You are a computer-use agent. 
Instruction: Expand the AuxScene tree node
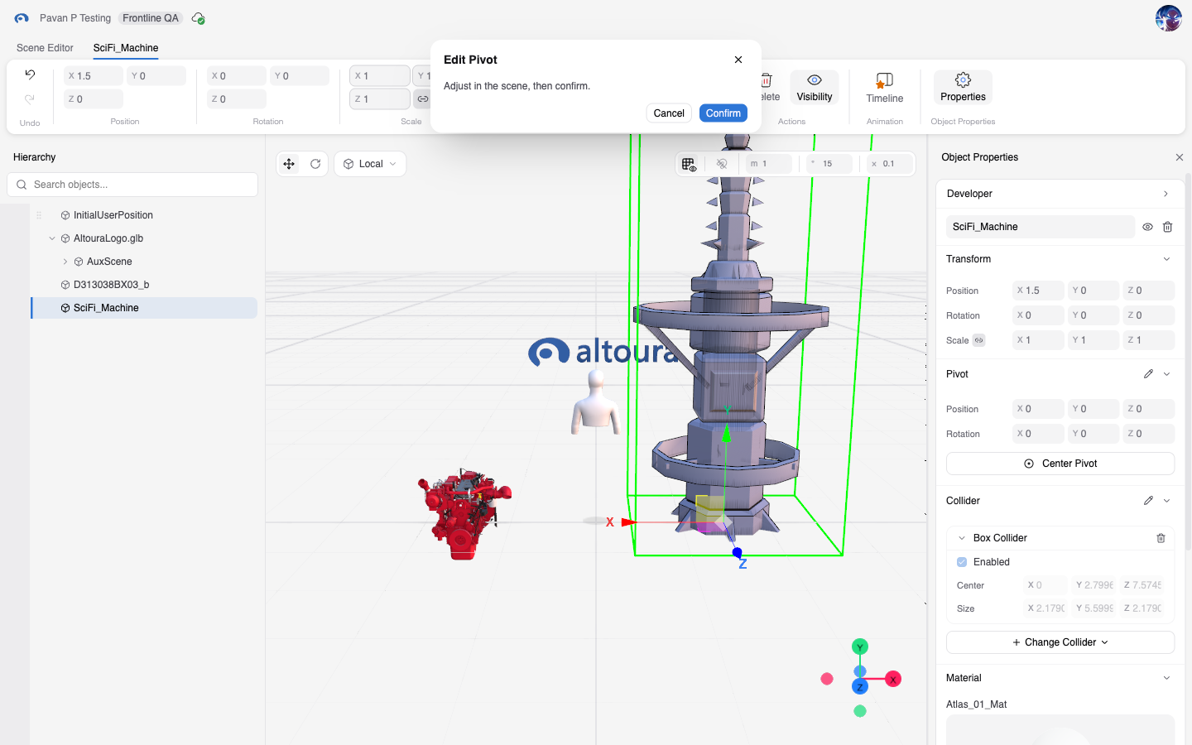click(65, 262)
